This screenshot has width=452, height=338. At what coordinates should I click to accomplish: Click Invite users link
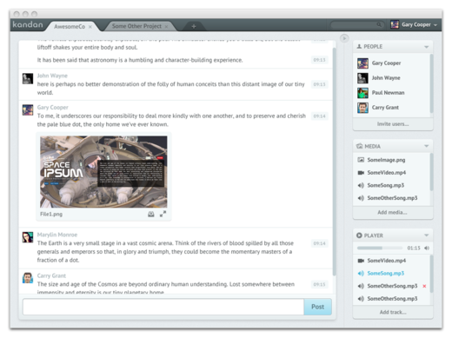[x=393, y=124]
